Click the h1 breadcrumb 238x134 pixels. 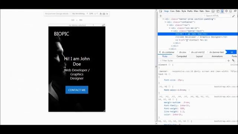232,52
